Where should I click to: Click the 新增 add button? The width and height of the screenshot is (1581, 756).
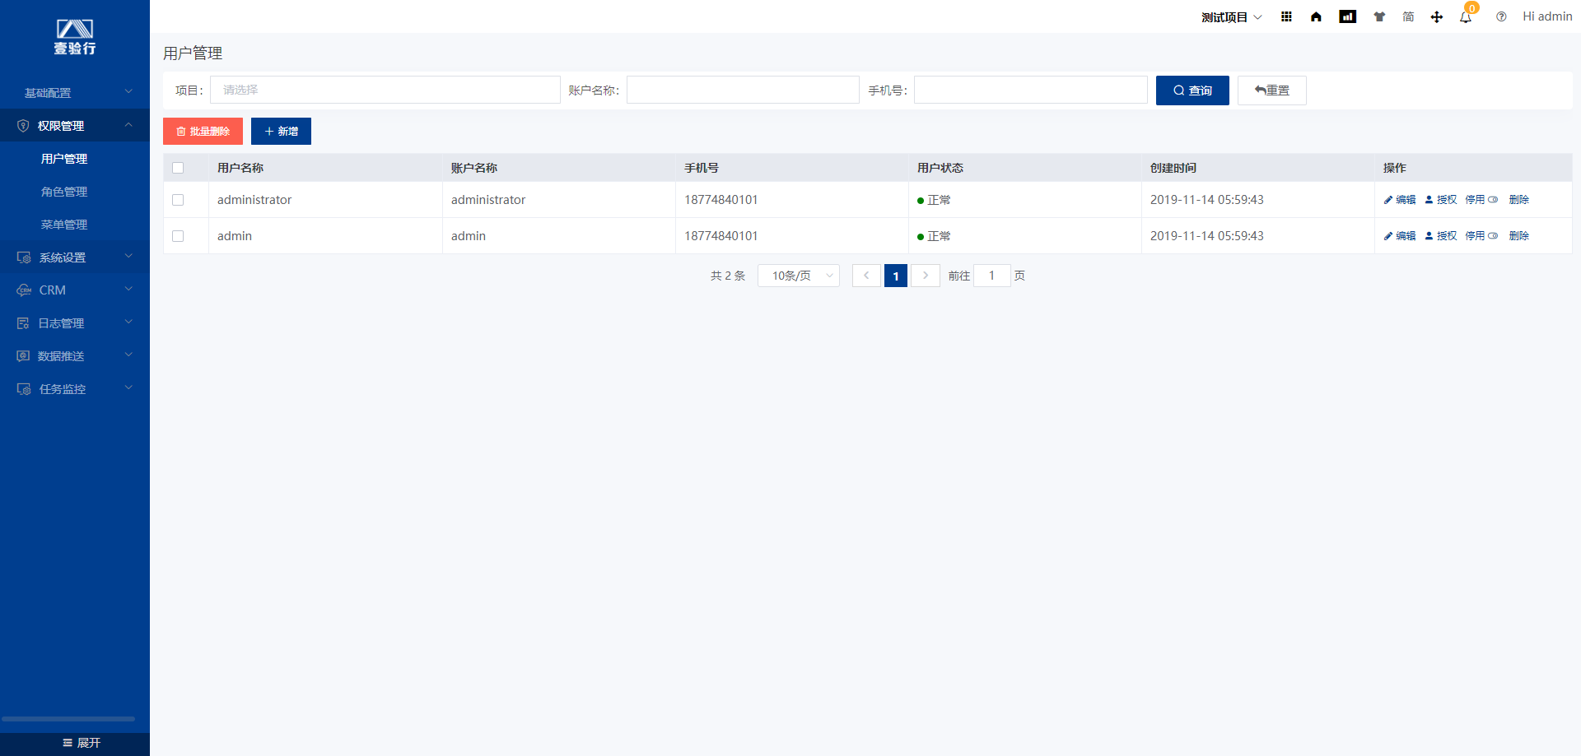pyautogui.click(x=281, y=132)
